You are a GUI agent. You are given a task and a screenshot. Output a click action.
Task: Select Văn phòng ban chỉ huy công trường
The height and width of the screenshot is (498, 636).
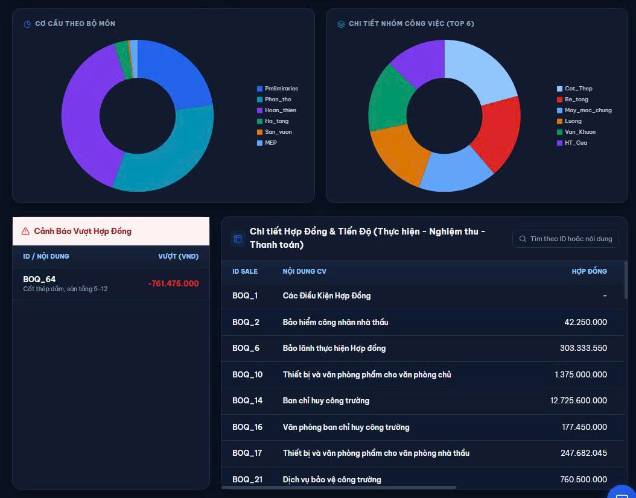point(346,427)
